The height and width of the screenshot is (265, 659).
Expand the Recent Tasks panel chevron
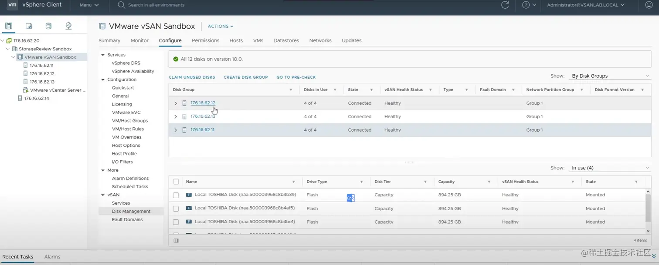pos(653,256)
